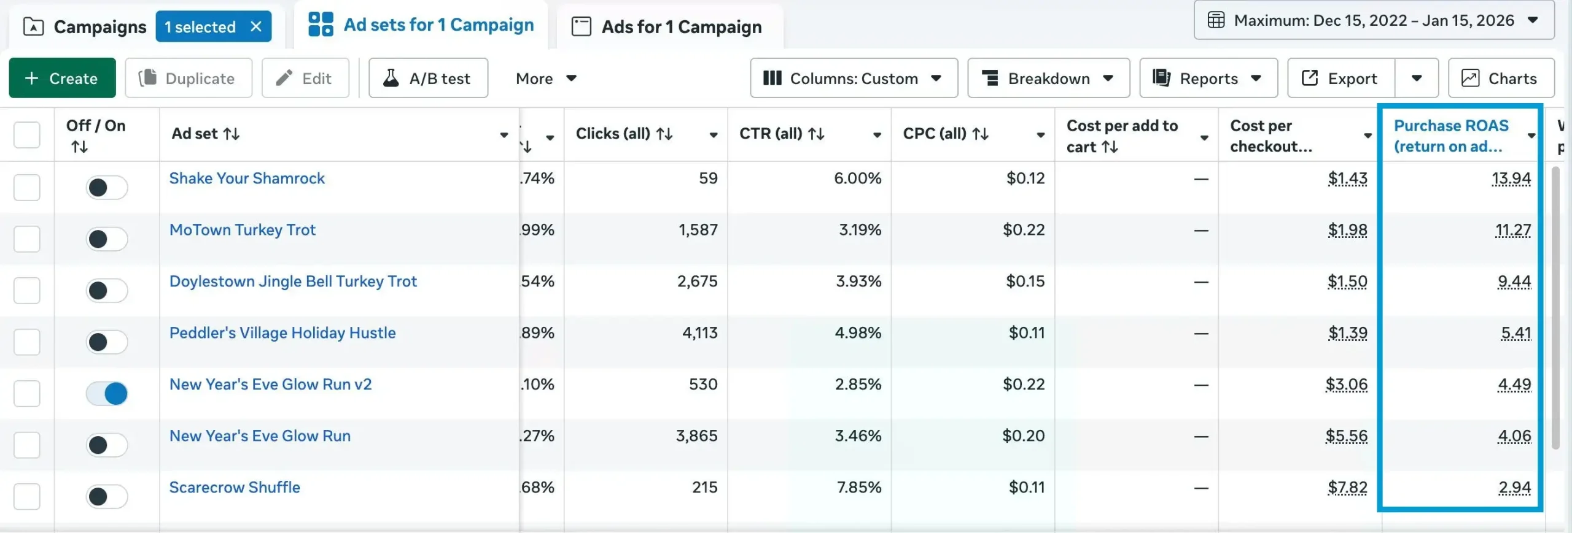This screenshot has height=533, width=1572.
Task: Go to the Campaigns tab
Action: 85,26
